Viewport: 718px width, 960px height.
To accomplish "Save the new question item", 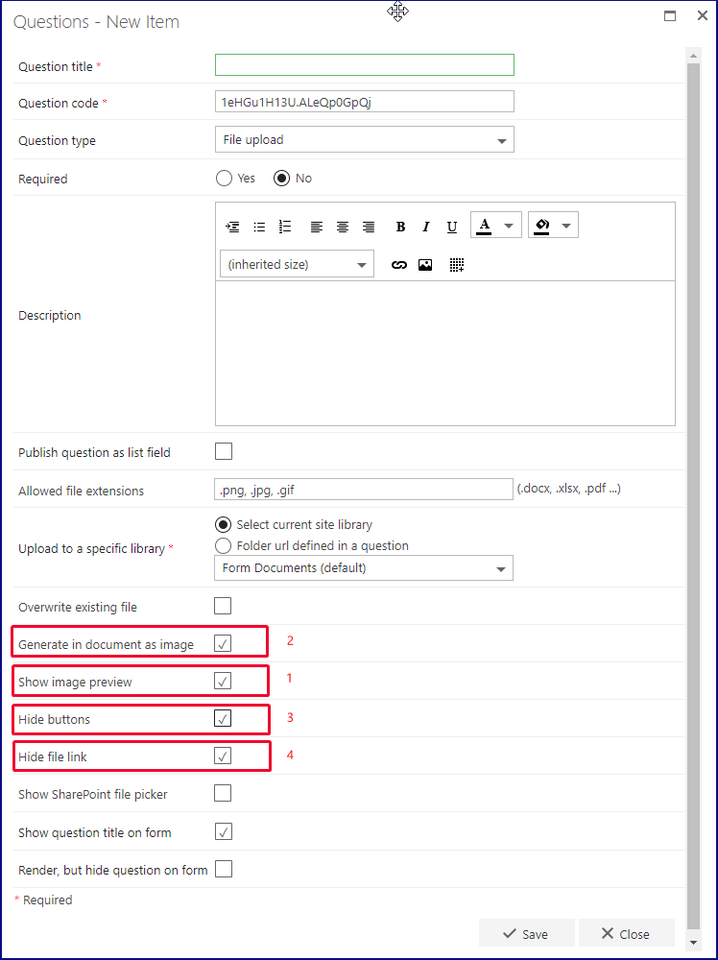I will tap(526, 934).
